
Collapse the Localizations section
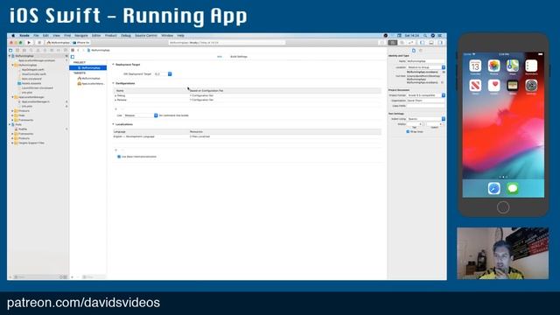coord(113,124)
